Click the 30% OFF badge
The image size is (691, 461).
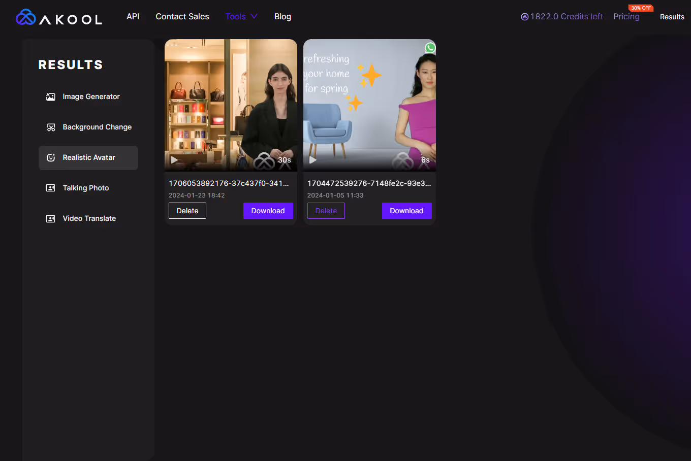pos(641,8)
